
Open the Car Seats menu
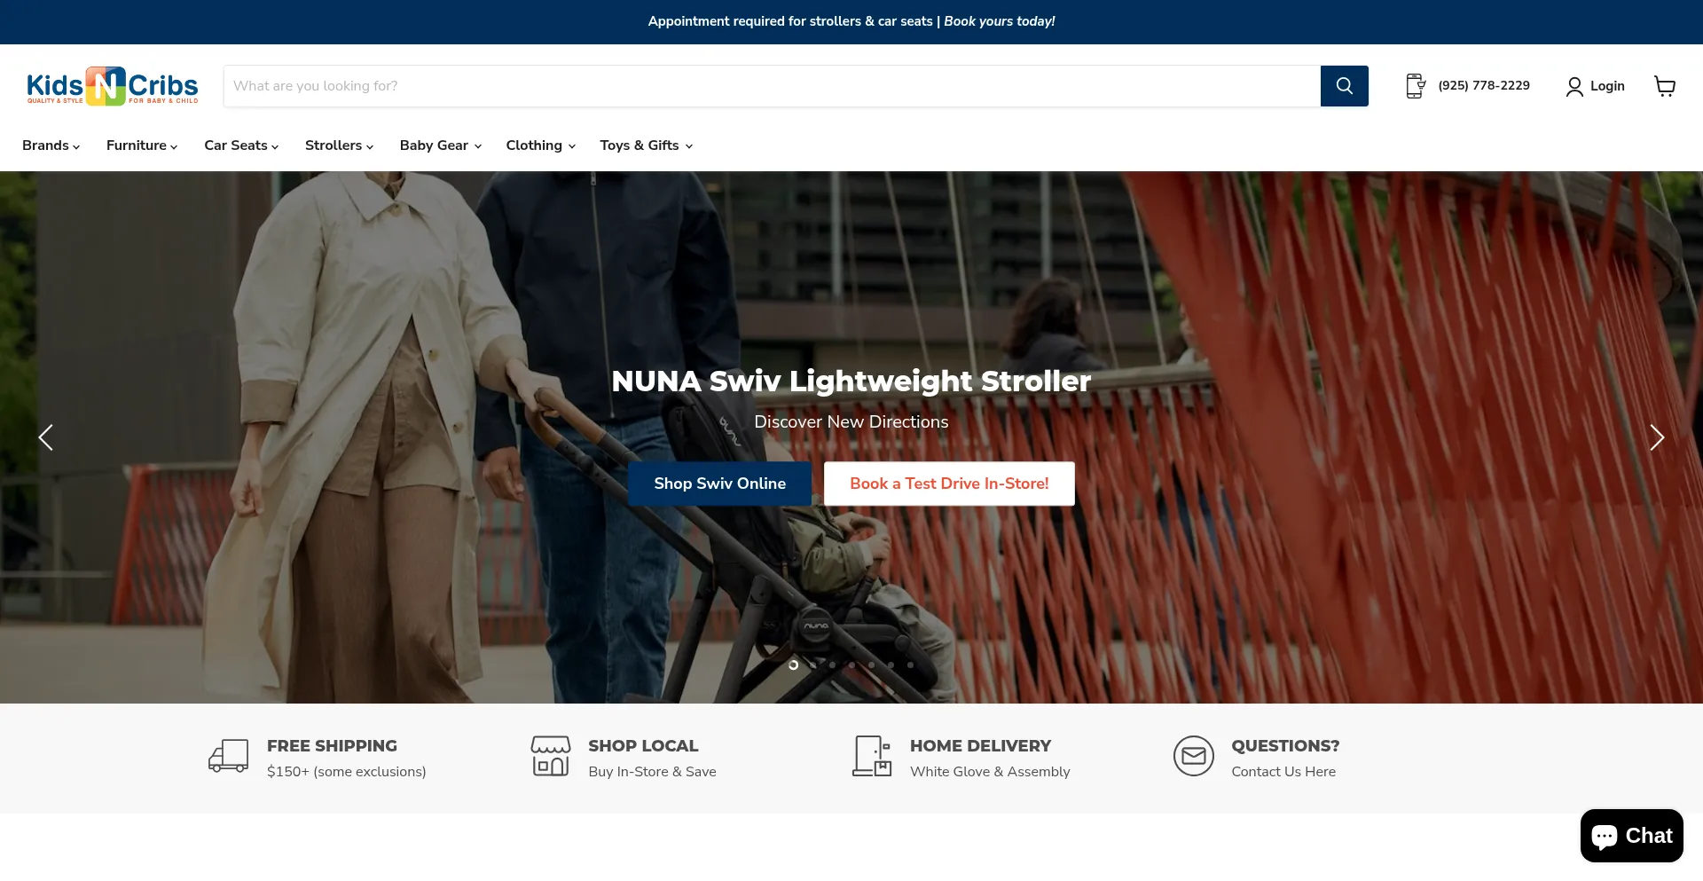(x=241, y=146)
